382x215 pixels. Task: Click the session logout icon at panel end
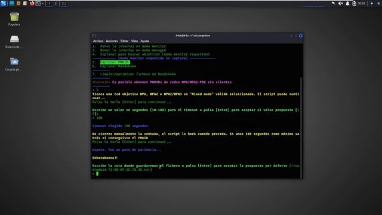tap(378, 4)
